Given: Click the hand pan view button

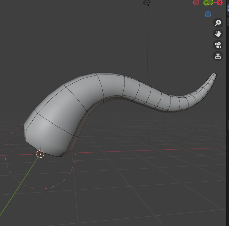Looking at the screenshot, I should pos(218,34).
